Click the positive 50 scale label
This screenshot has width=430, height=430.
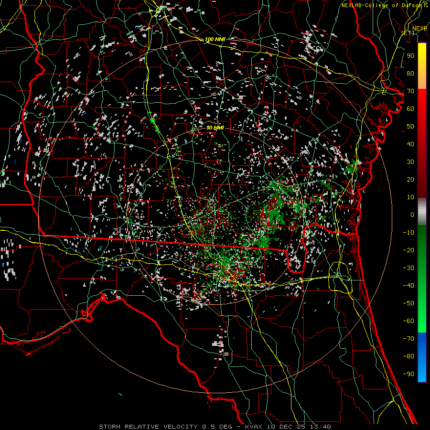point(410,127)
